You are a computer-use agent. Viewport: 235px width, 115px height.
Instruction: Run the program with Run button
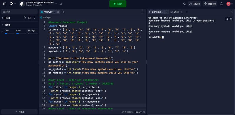point(118,4)
